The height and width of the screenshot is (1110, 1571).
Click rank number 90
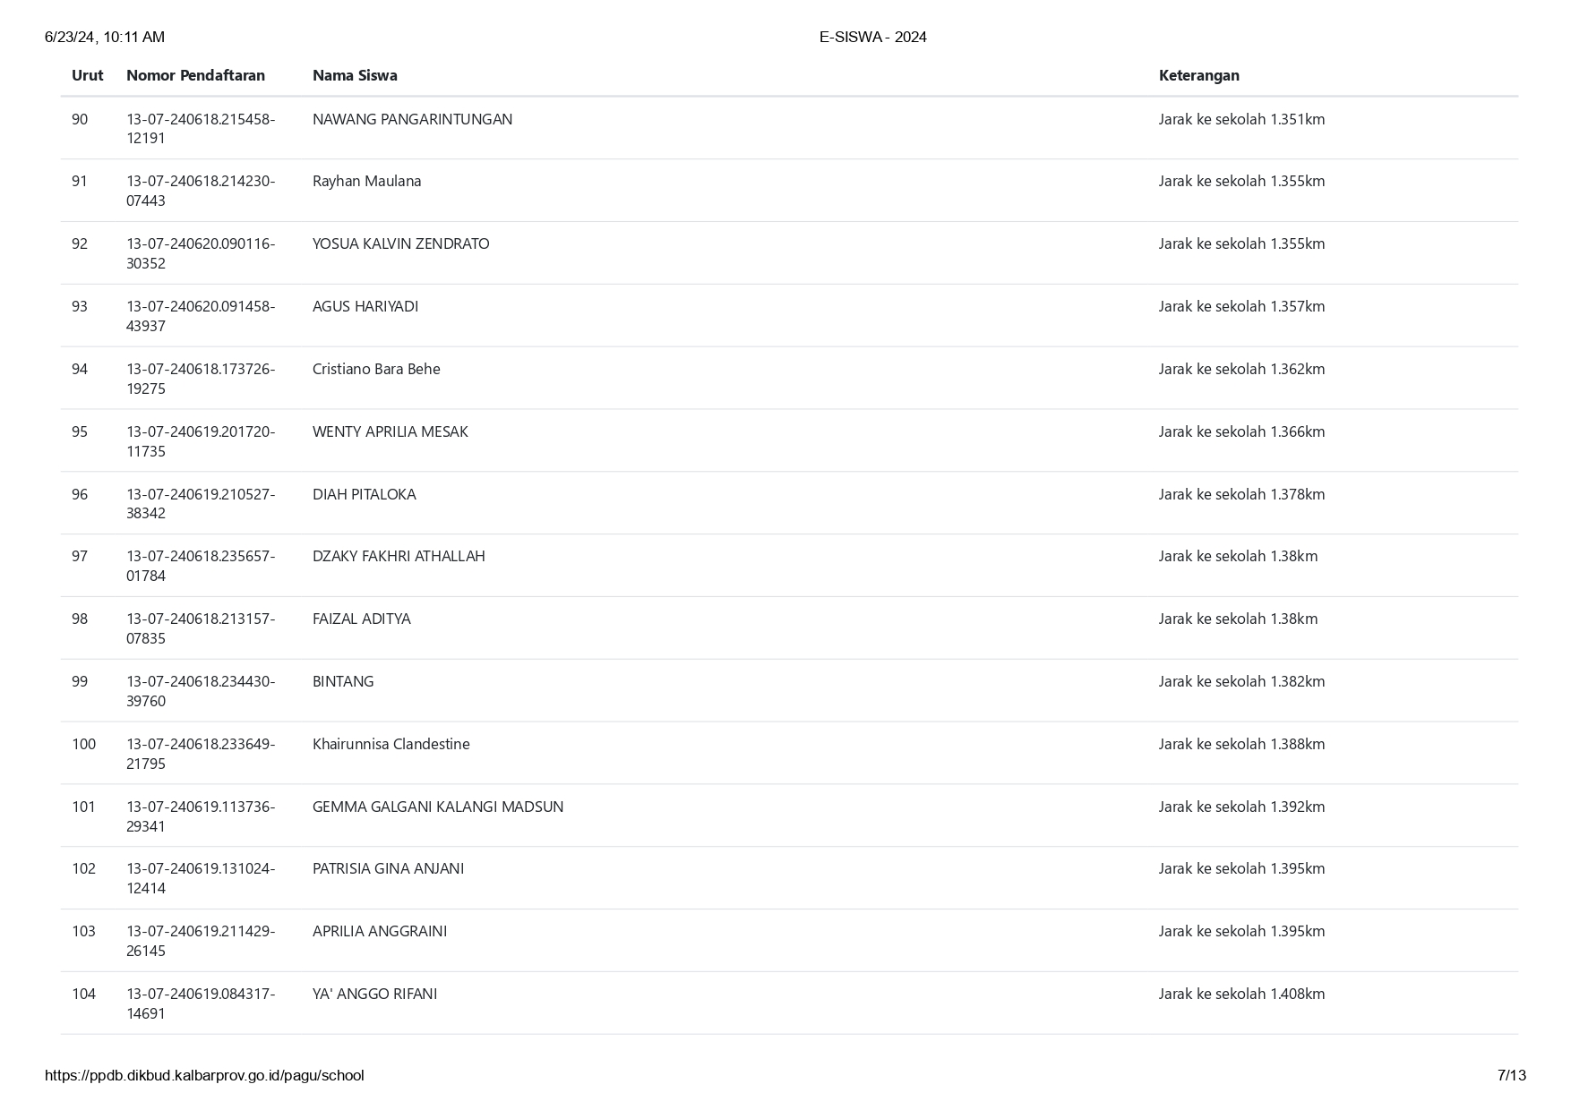(x=80, y=119)
